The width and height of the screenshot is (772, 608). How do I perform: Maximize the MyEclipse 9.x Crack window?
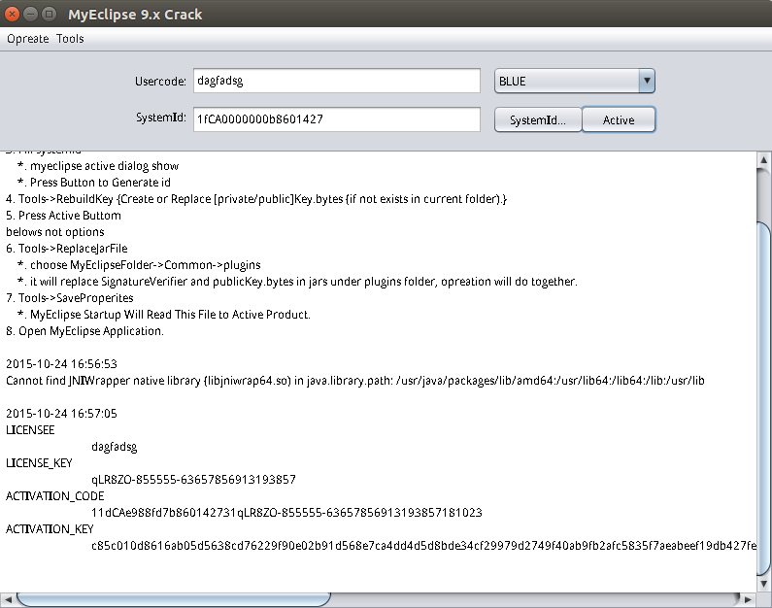click(49, 14)
